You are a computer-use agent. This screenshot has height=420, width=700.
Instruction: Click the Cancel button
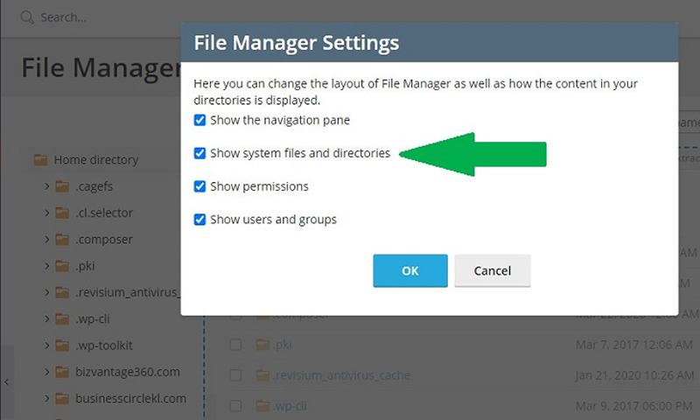pos(493,271)
